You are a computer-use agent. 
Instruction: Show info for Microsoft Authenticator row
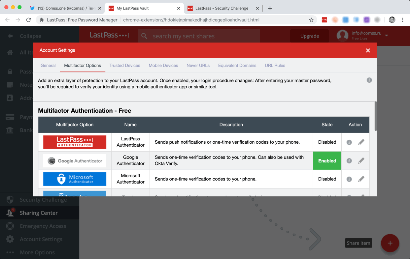point(349,179)
